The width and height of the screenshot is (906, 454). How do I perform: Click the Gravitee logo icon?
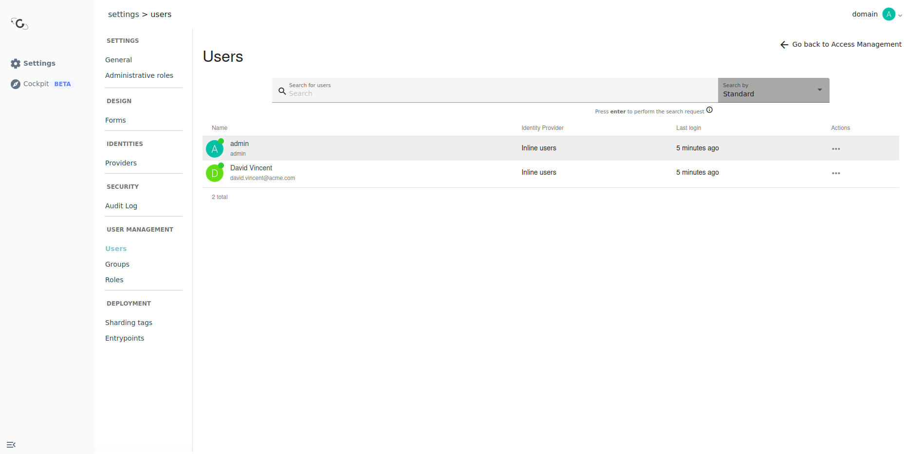click(x=19, y=23)
